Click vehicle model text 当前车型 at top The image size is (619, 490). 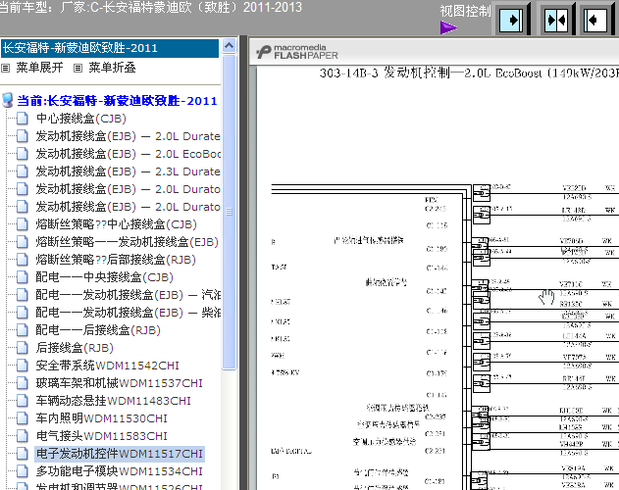tap(151, 7)
